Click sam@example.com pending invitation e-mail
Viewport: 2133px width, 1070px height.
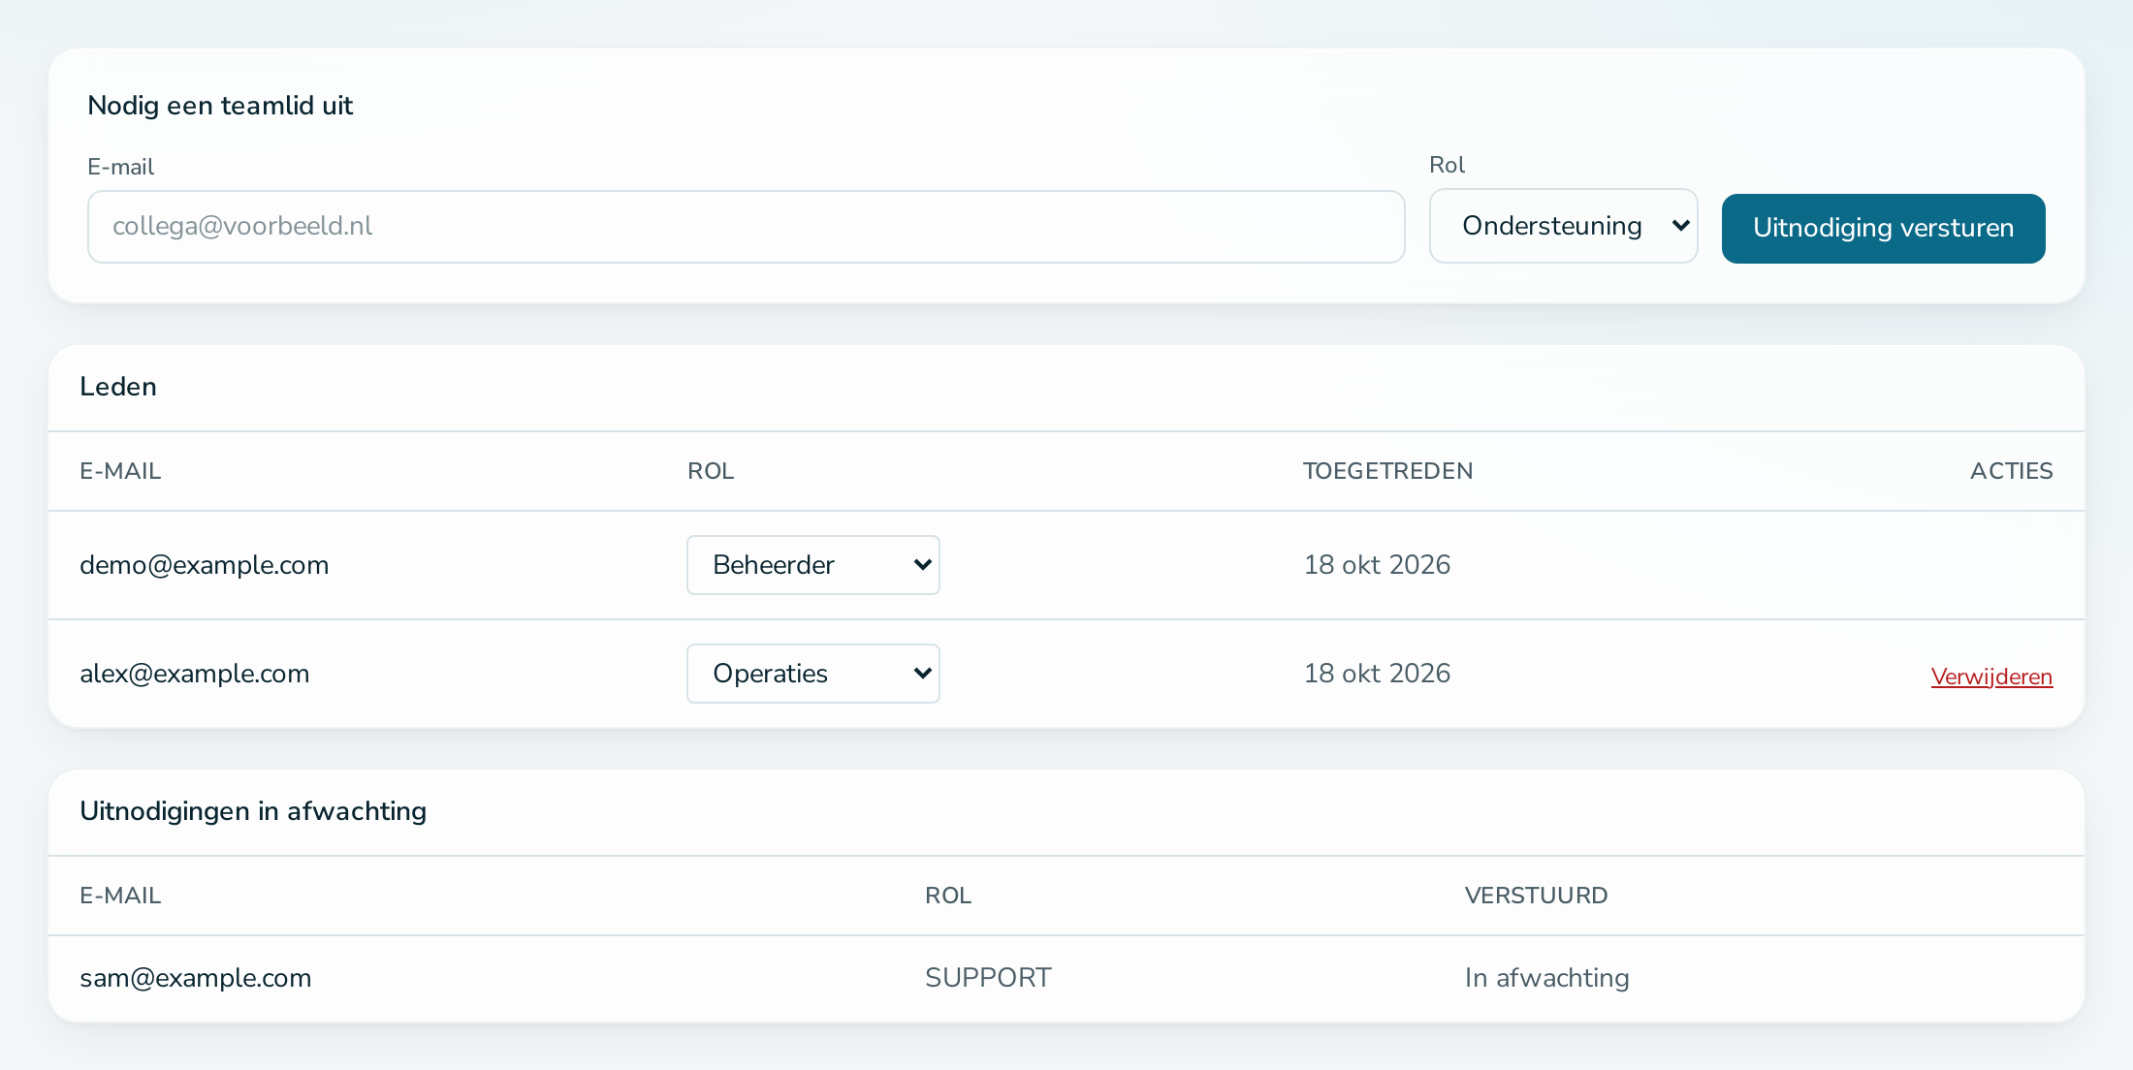196,978
